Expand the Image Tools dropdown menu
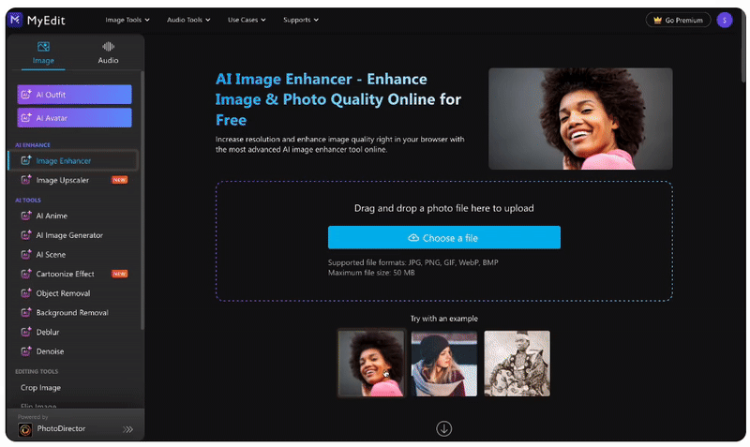This screenshot has height=447, width=750. point(129,20)
